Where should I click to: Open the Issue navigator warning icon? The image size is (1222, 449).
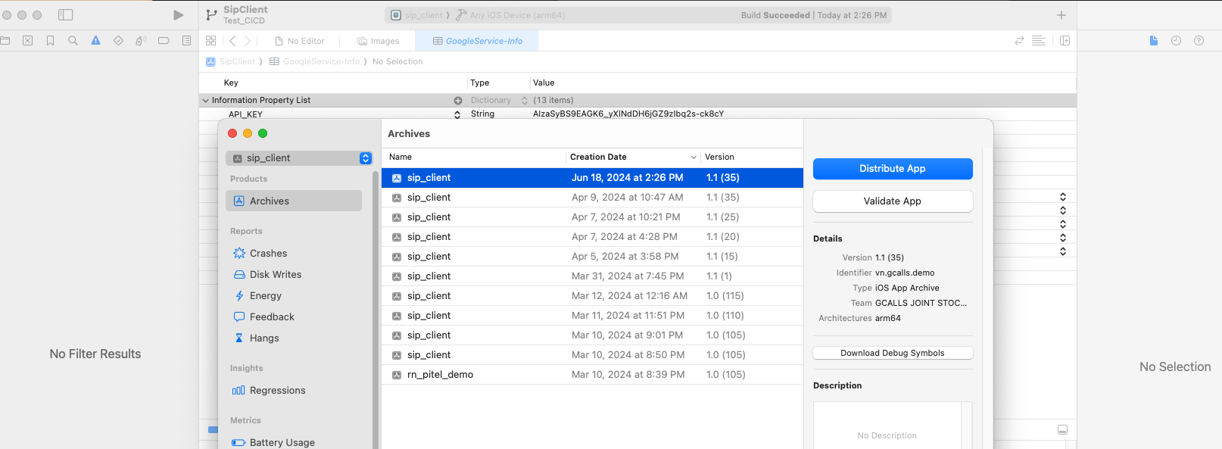(x=95, y=41)
